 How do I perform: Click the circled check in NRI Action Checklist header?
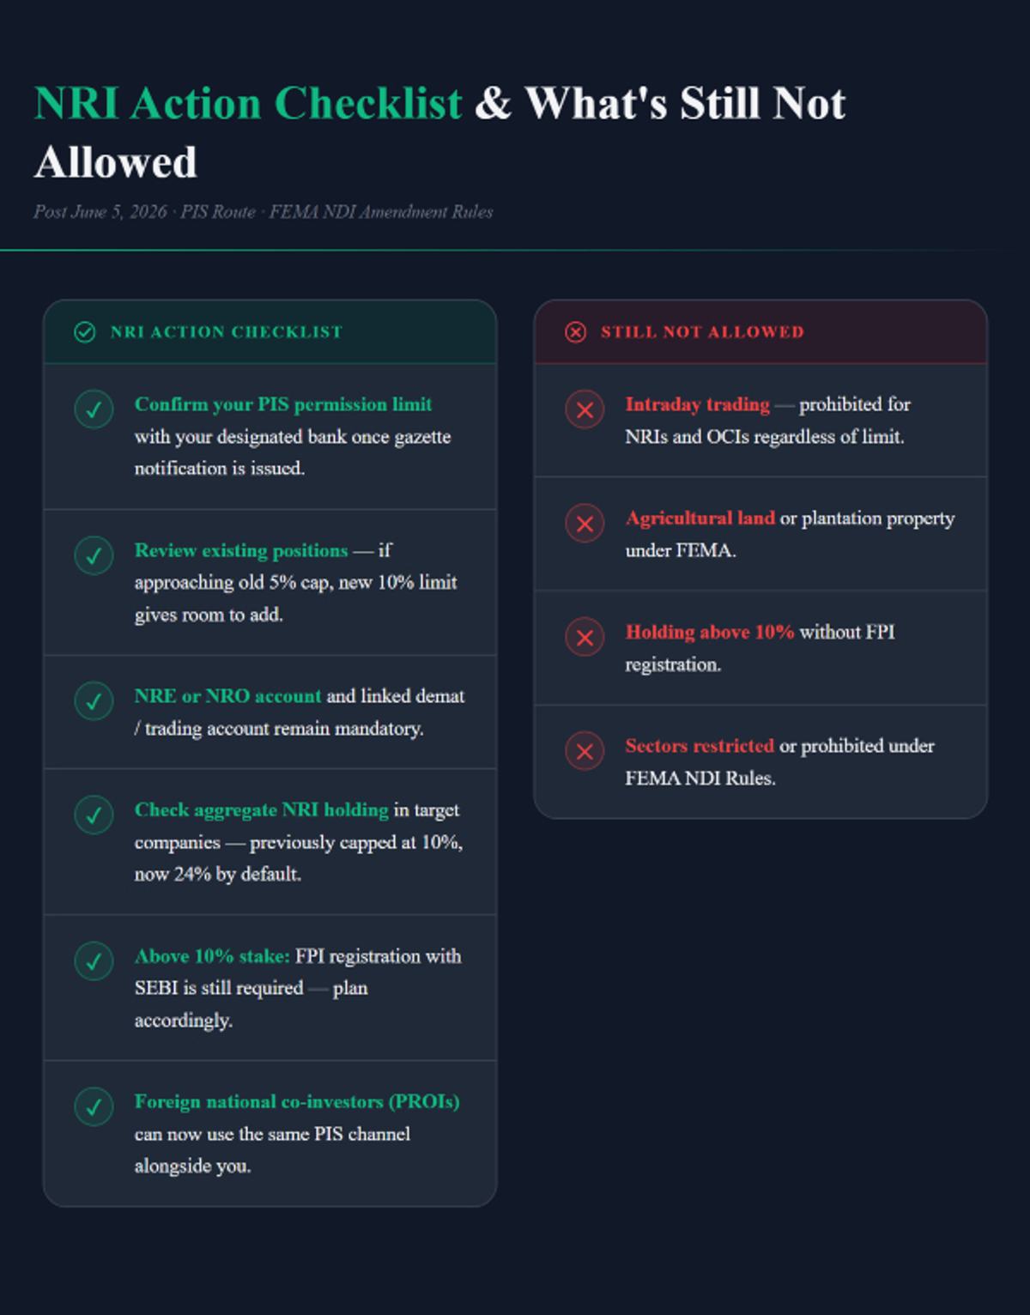tap(85, 332)
